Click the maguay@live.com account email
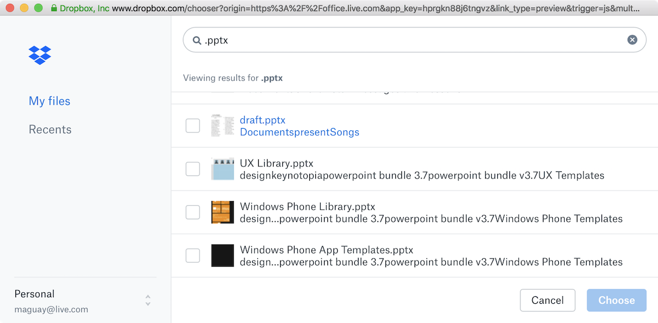Viewport: 658px width, 323px height. coord(51,309)
